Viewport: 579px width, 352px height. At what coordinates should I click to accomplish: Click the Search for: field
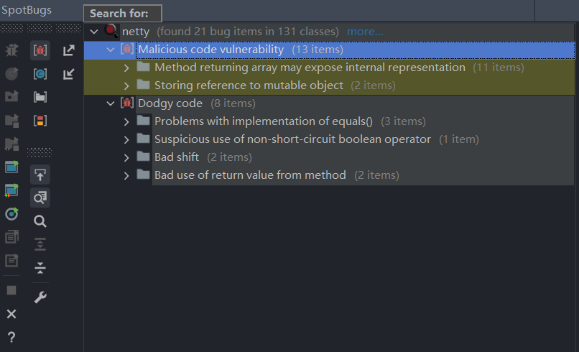pos(123,14)
